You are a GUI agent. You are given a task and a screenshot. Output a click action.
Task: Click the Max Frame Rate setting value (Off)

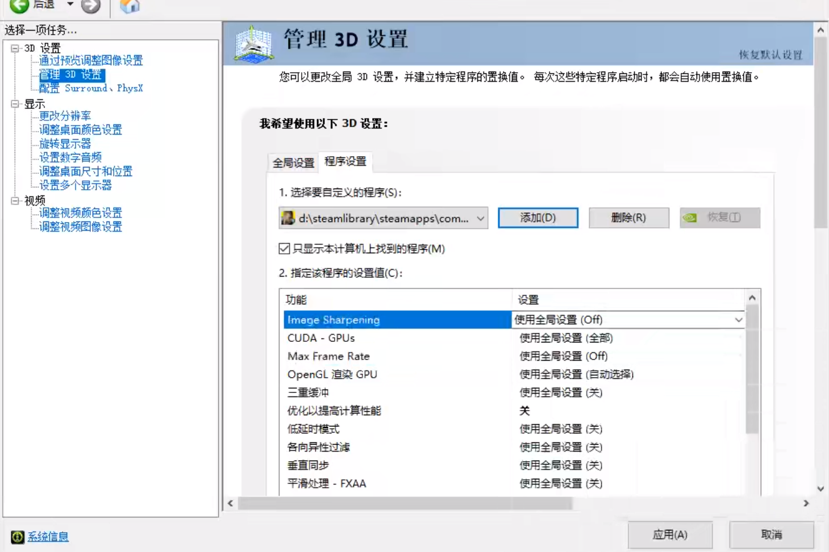coord(564,356)
